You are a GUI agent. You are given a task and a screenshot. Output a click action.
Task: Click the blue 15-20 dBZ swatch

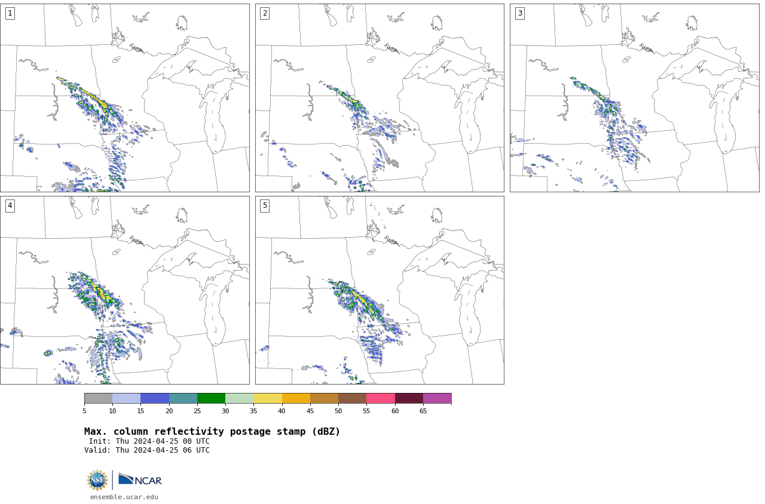click(155, 398)
